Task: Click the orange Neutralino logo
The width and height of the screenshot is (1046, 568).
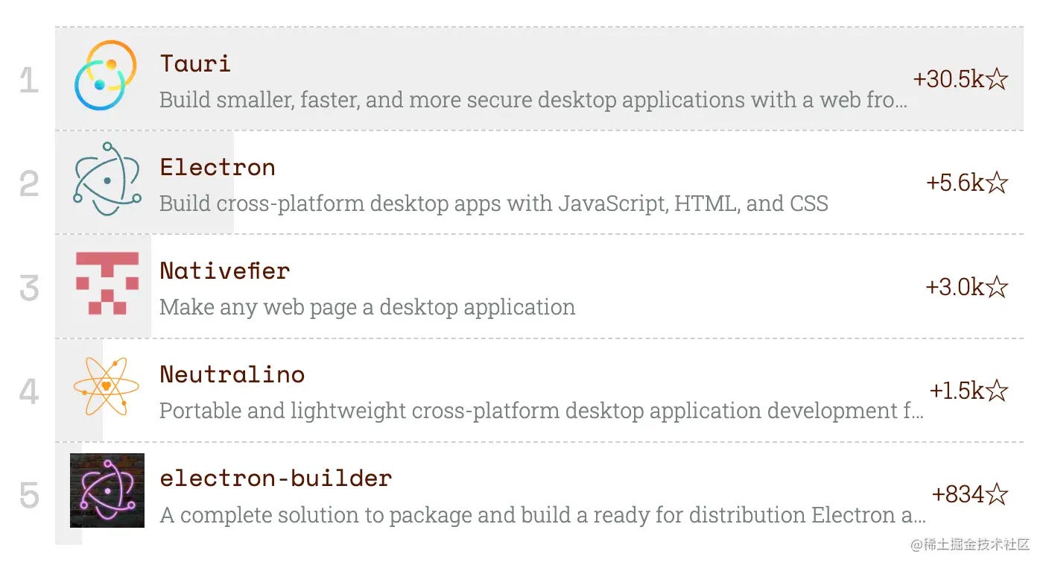Action: [107, 386]
